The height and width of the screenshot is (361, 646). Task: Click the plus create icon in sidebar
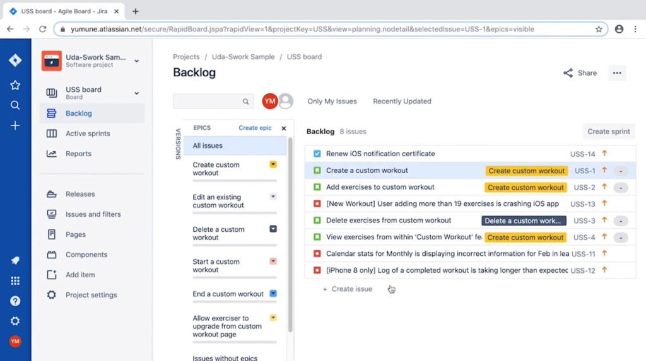[15, 125]
